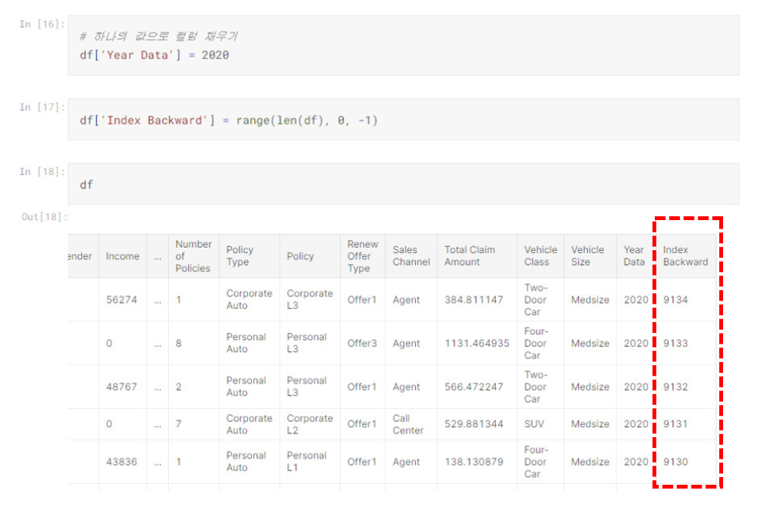
Task: Click the Vehicle Class column header
Action: (540, 255)
